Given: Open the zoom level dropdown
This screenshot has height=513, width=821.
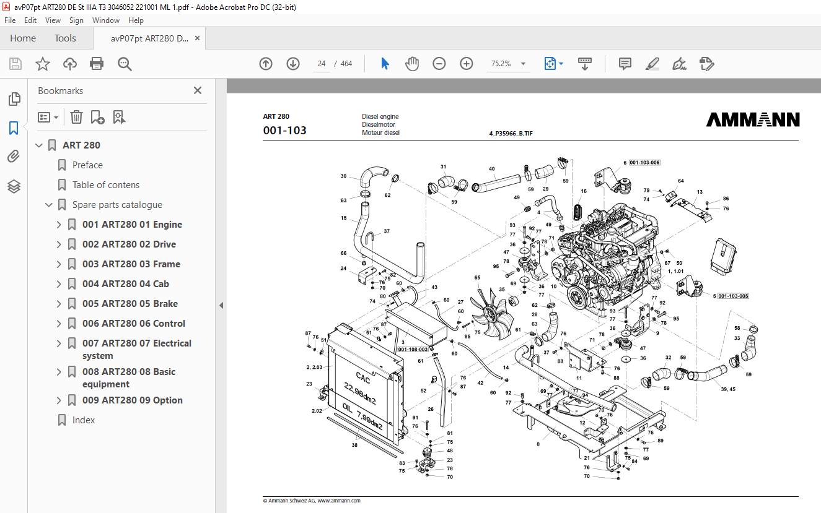Looking at the screenshot, I should point(523,64).
